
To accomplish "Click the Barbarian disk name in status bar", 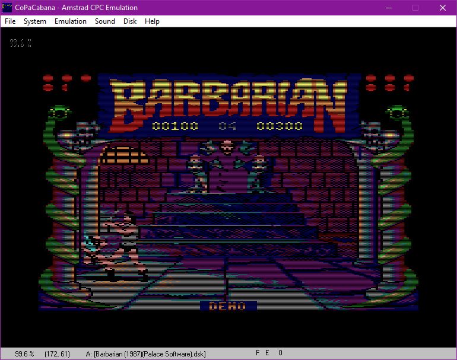I will click(146, 354).
